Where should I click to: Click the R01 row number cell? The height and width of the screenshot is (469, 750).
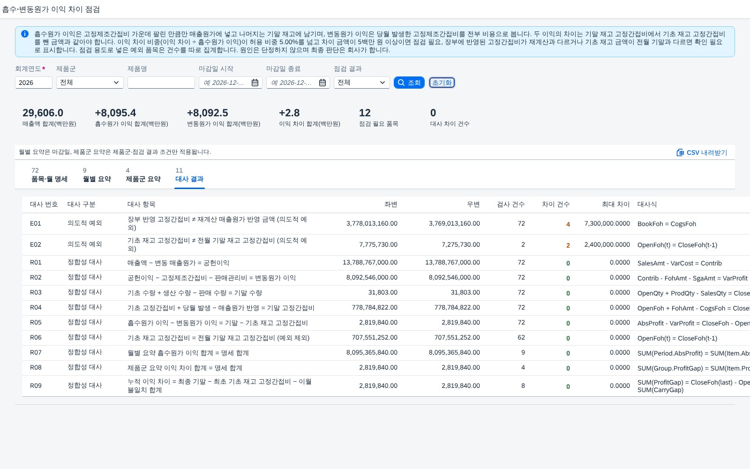point(36,263)
